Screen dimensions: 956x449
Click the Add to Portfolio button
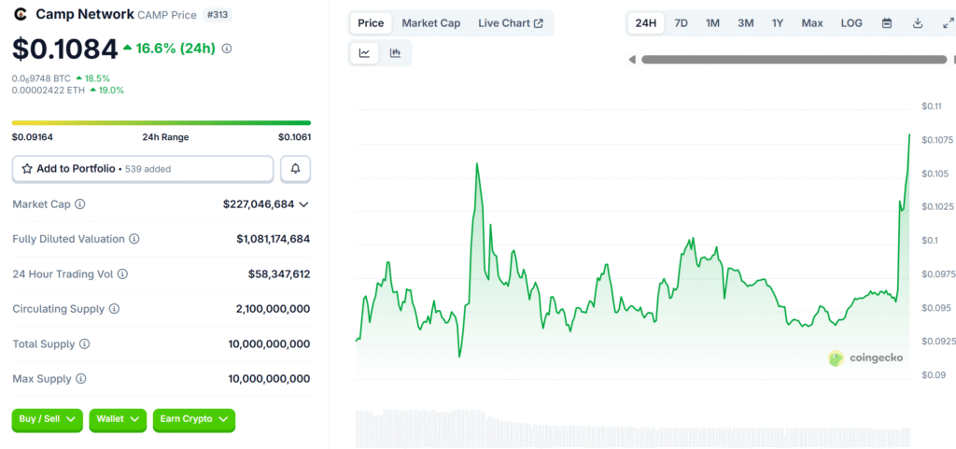point(143,169)
